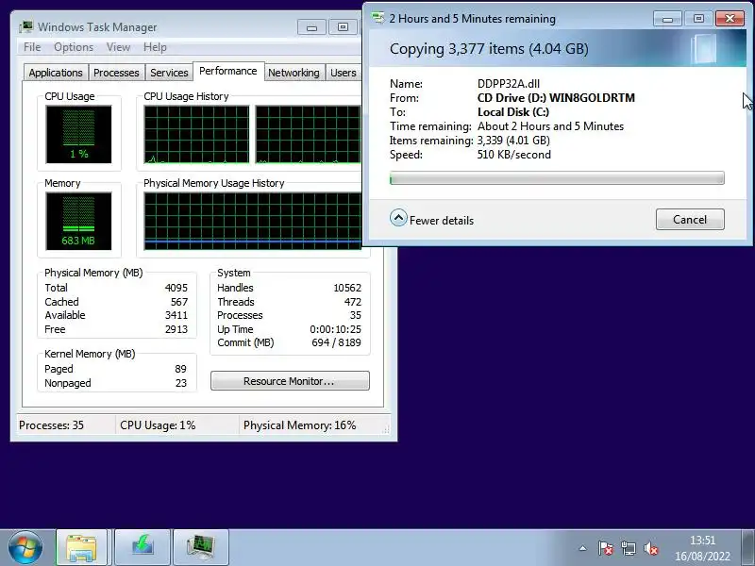Click file name DDPP32A.dll
This screenshot has height=566, width=755.
tap(509, 84)
